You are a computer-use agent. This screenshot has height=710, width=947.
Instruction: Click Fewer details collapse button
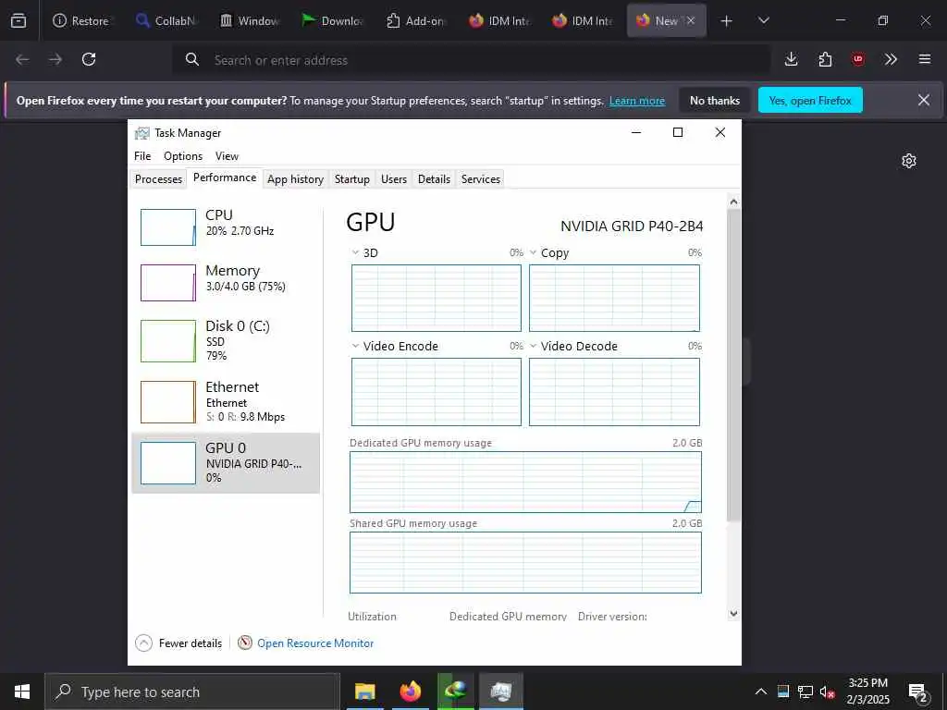pyautogui.click(x=178, y=643)
